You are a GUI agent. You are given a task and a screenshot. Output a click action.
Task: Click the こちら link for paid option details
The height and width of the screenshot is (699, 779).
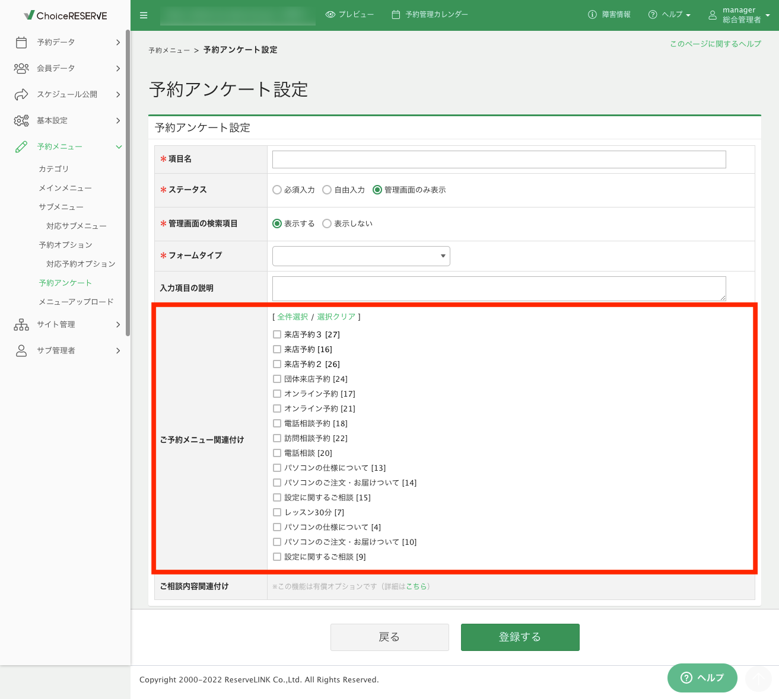[416, 586]
